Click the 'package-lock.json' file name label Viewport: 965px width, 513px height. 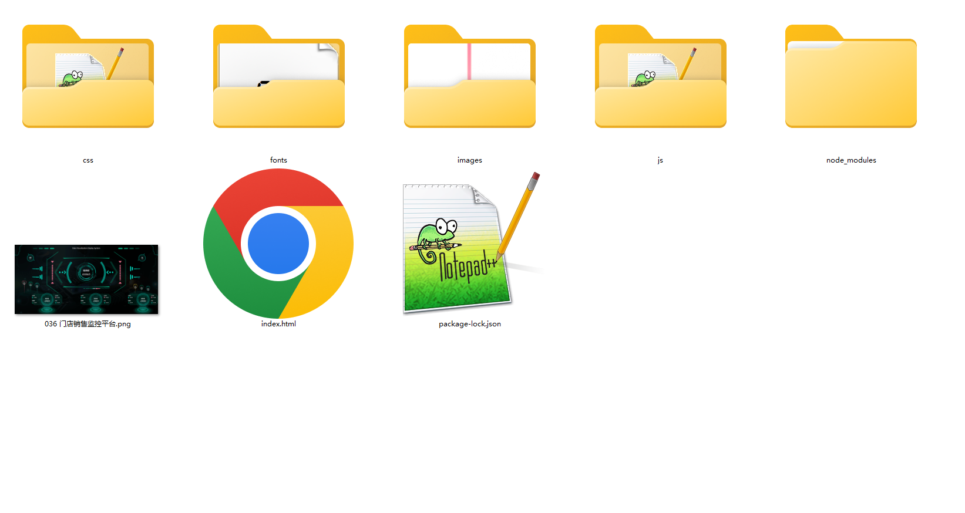pyautogui.click(x=470, y=324)
